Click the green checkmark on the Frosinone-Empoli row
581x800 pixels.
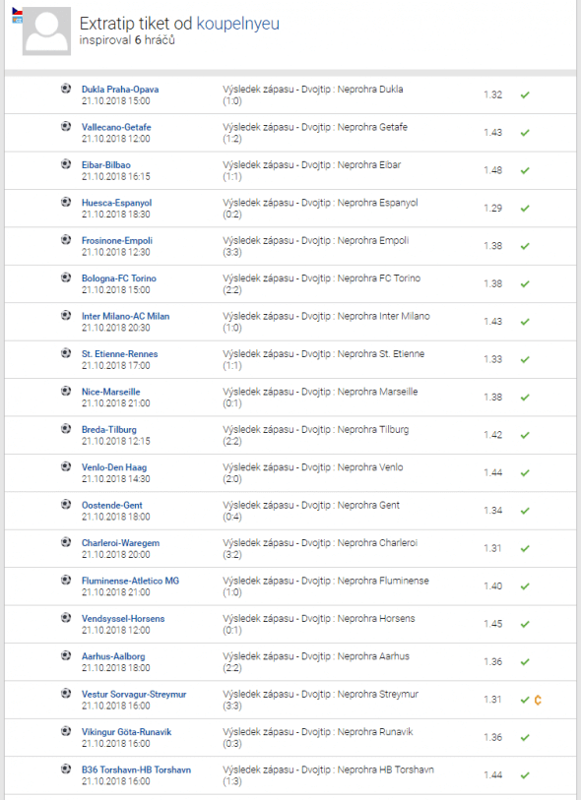(x=525, y=246)
